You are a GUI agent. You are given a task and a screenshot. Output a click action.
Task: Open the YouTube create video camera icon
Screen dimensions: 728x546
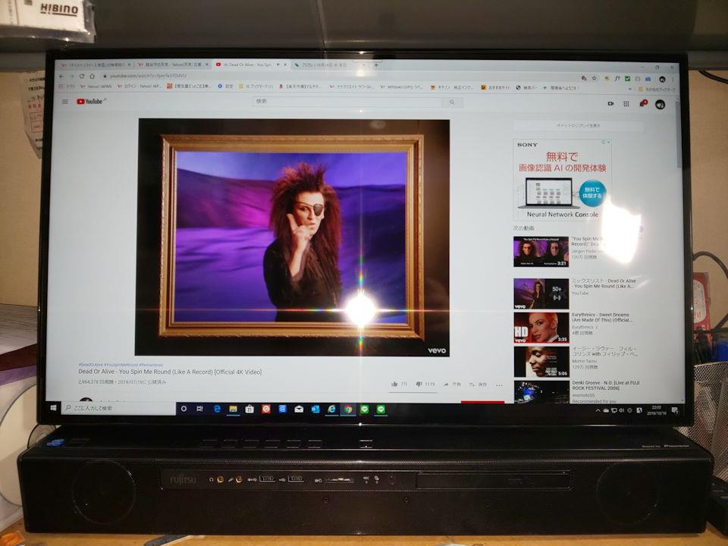(x=610, y=104)
